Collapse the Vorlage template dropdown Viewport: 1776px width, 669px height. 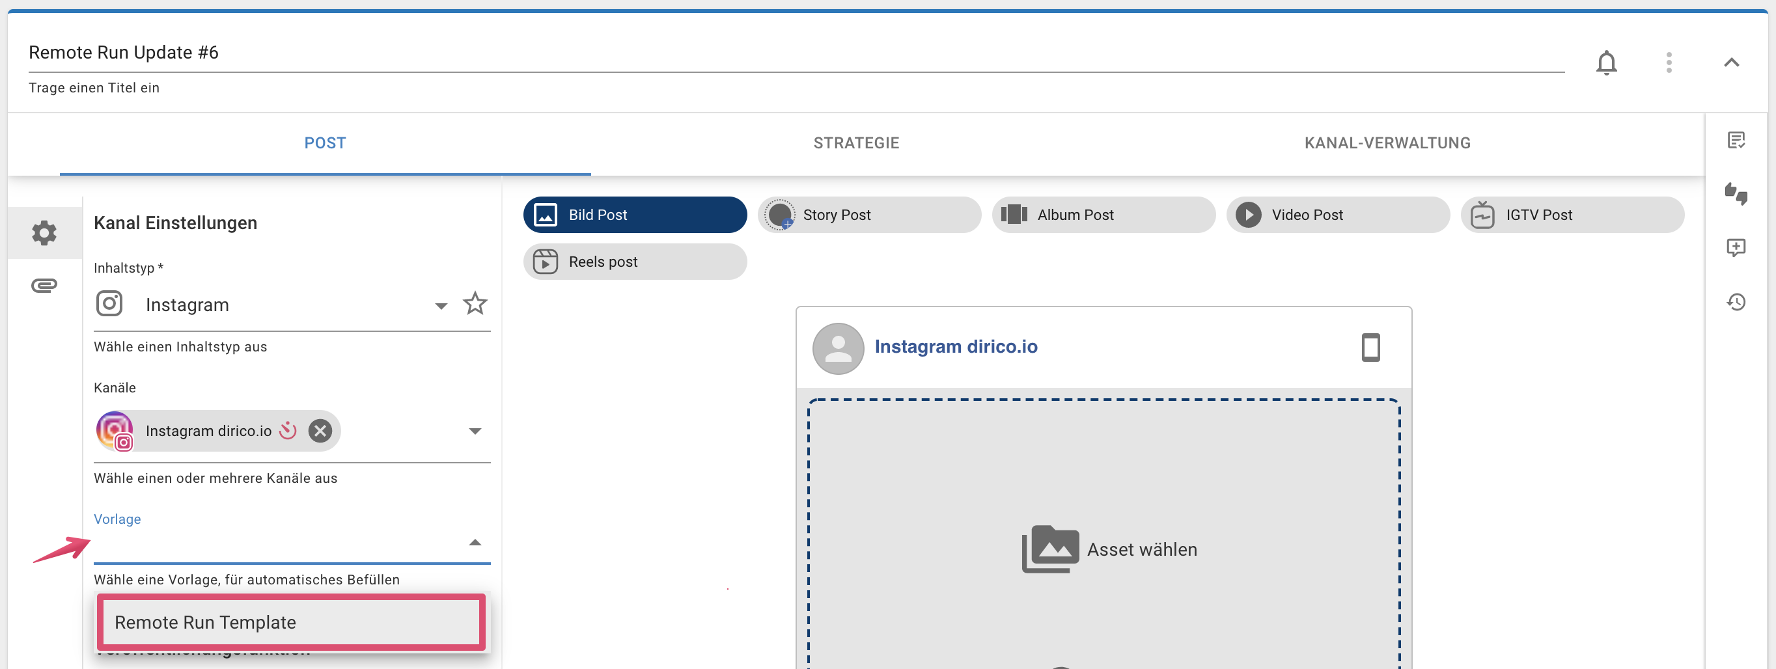(x=475, y=543)
